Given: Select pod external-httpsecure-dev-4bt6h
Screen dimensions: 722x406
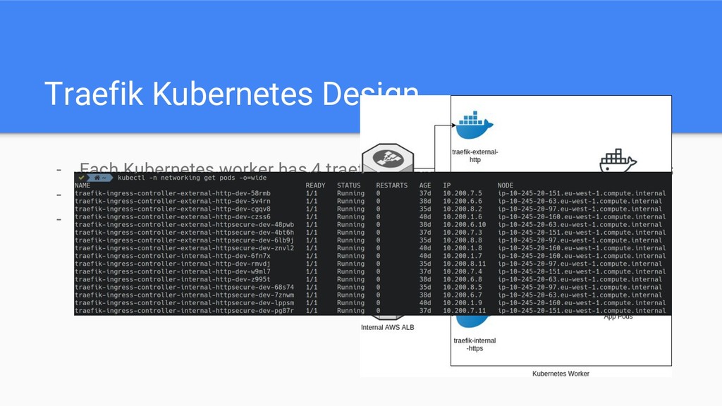Looking at the screenshot, I should point(184,233).
